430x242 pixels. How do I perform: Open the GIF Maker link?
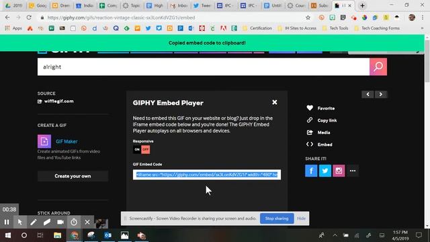[67, 141]
